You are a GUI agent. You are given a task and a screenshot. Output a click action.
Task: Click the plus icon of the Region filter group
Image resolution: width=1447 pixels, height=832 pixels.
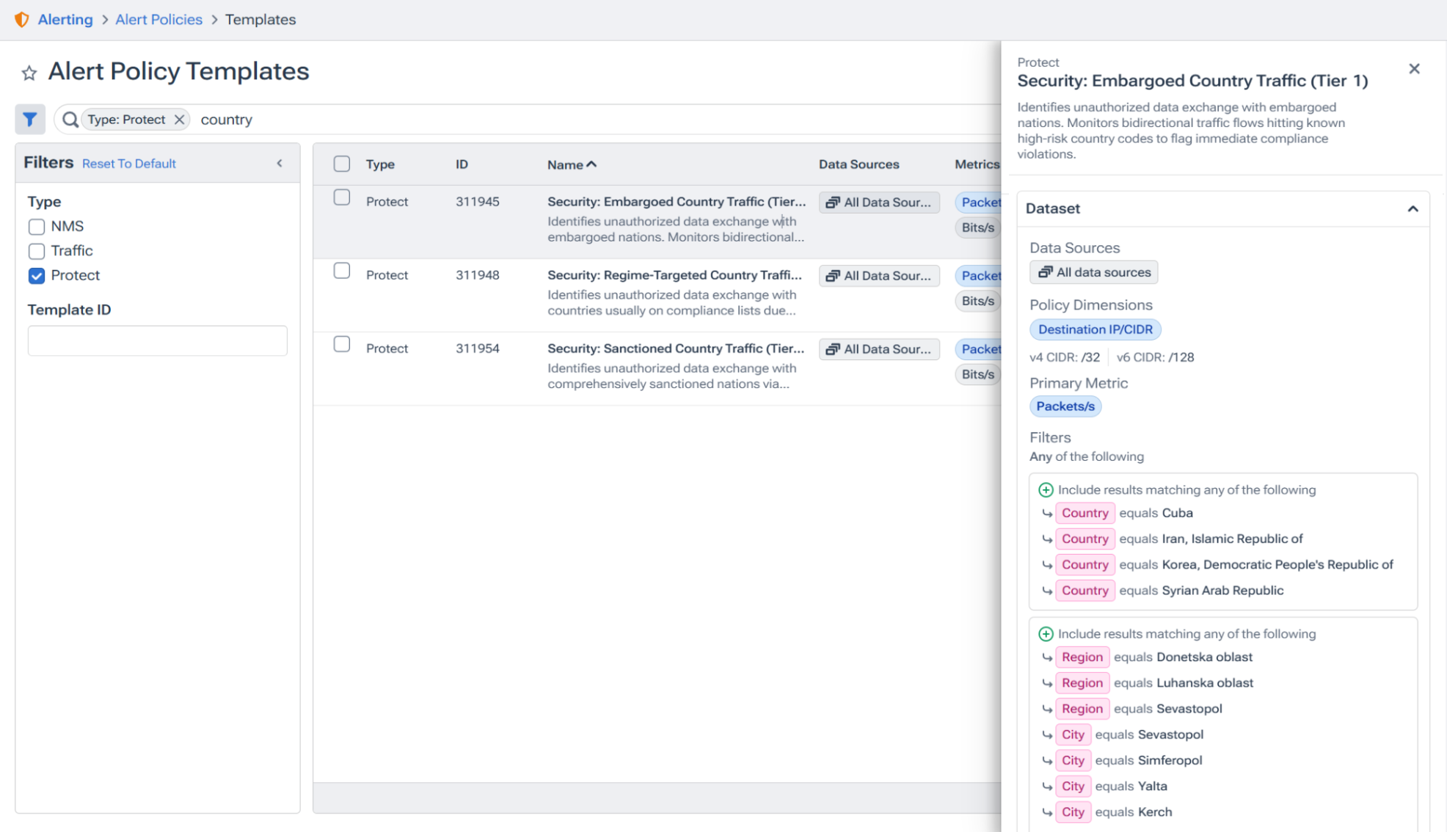click(1046, 634)
